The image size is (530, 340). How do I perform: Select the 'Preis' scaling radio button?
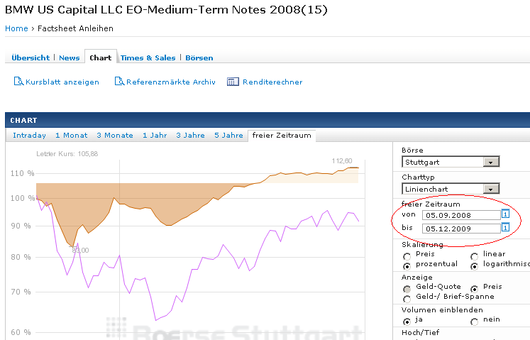point(407,255)
